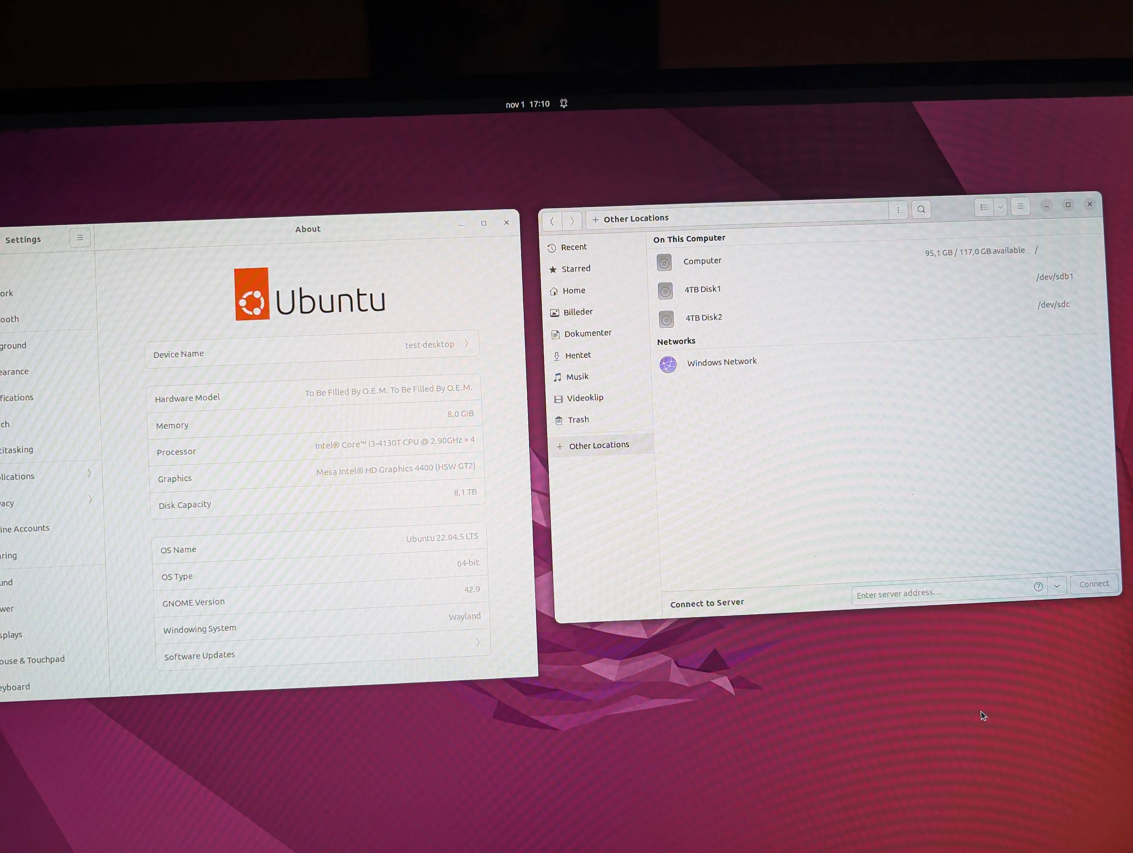Click the server address help icon

coord(1038,587)
